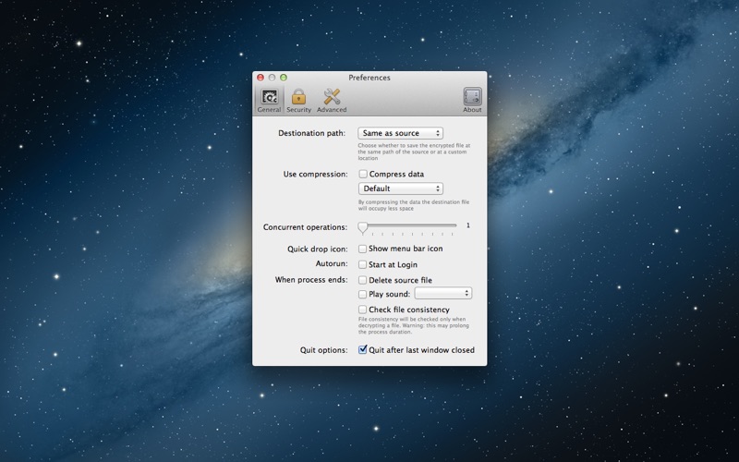Image resolution: width=739 pixels, height=462 pixels.
Task: Enable Delete source file option
Action: tap(362, 280)
